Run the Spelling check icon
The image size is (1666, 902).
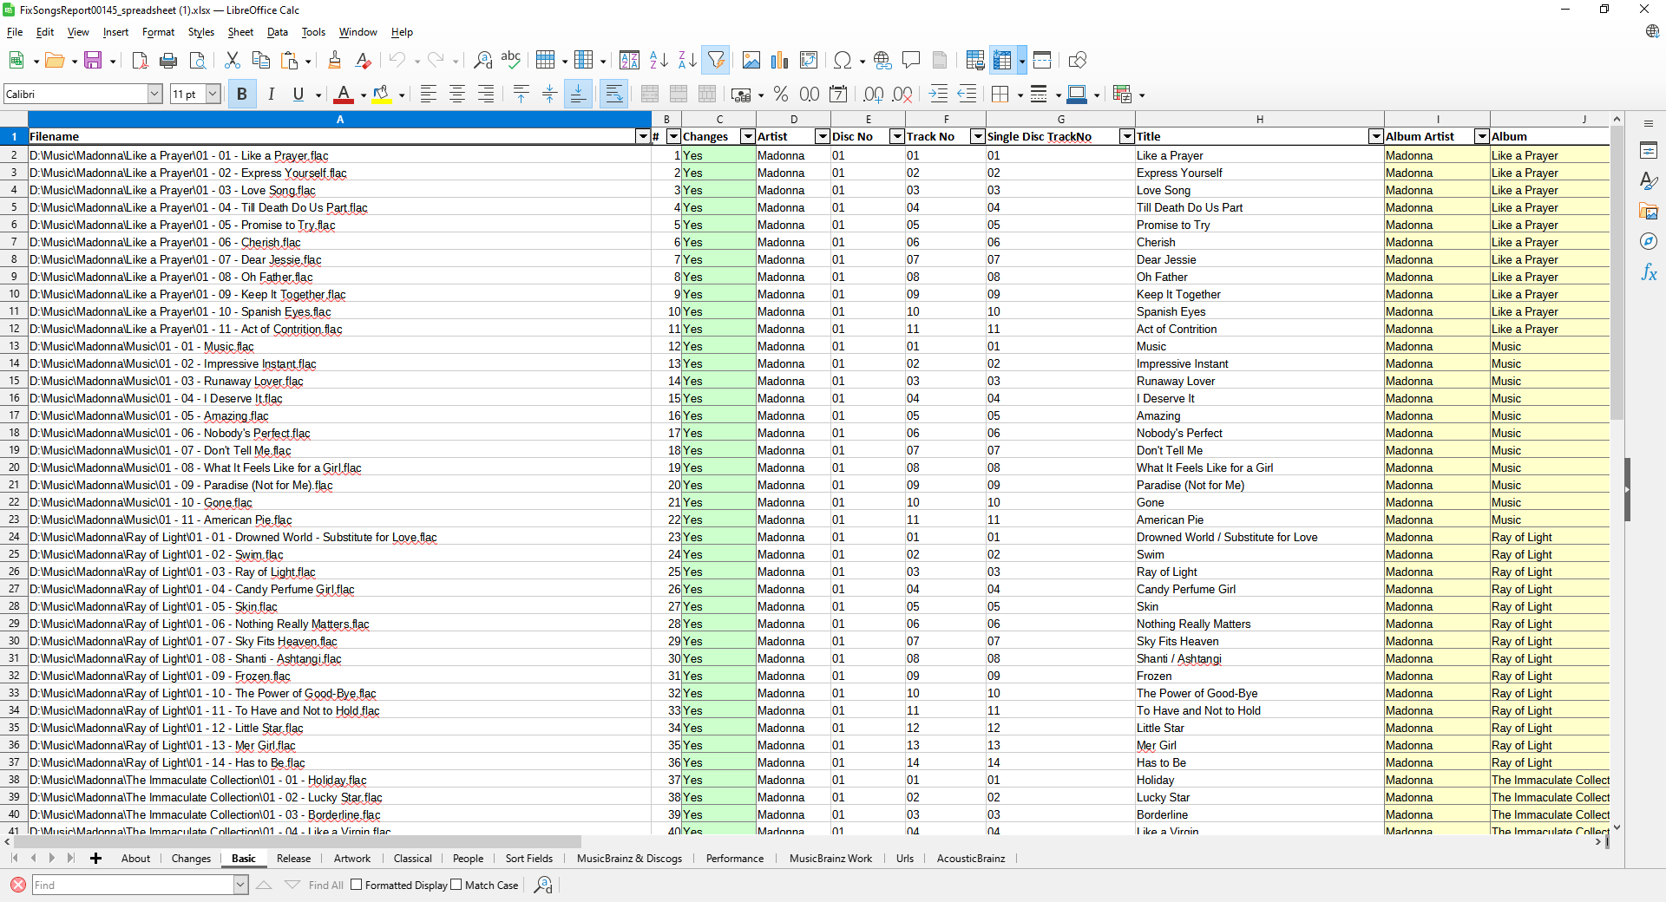coord(511,60)
